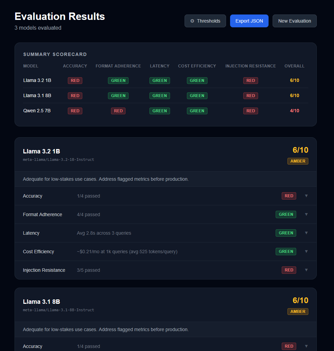Viewport: 334px width, 351px height.
Task: Expand the Cost Efficiency row
Action: [x=306, y=251]
